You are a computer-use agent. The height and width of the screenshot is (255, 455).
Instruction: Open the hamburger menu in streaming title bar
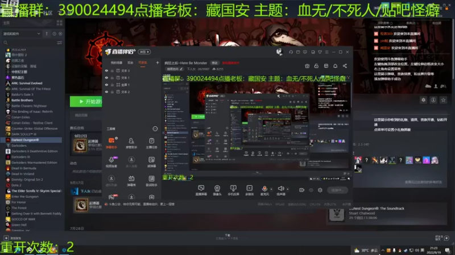326,52
